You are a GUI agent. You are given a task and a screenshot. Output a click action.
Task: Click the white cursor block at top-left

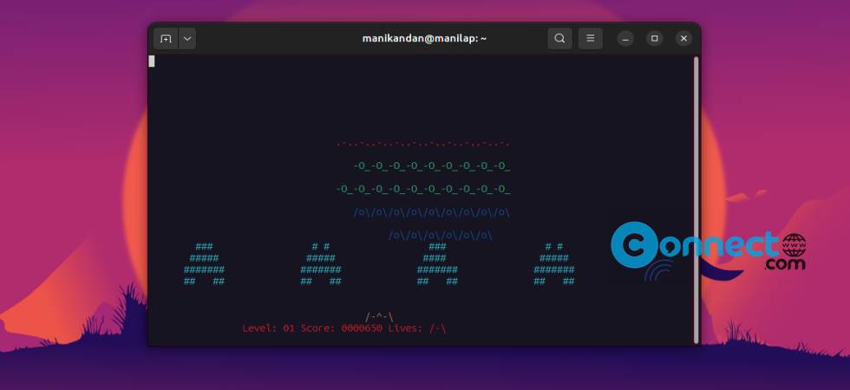152,61
